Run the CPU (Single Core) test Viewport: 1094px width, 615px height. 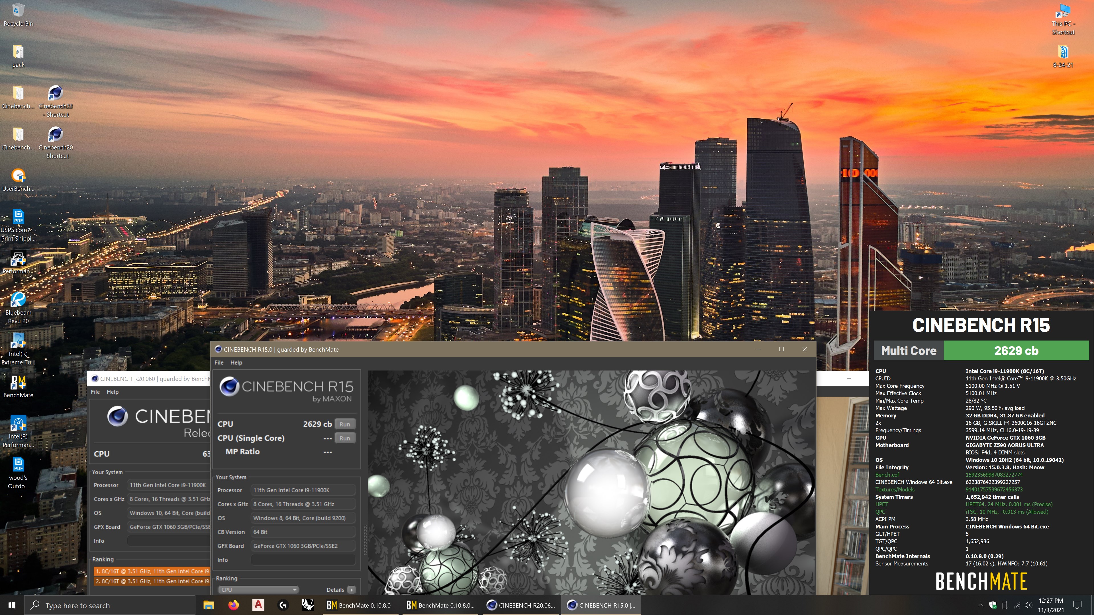[345, 438]
